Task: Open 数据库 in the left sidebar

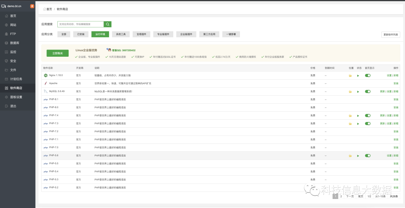Action: point(15,43)
